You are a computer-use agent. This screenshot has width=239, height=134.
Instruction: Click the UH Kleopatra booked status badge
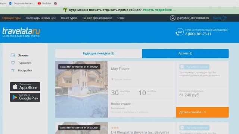tap(194, 128)
